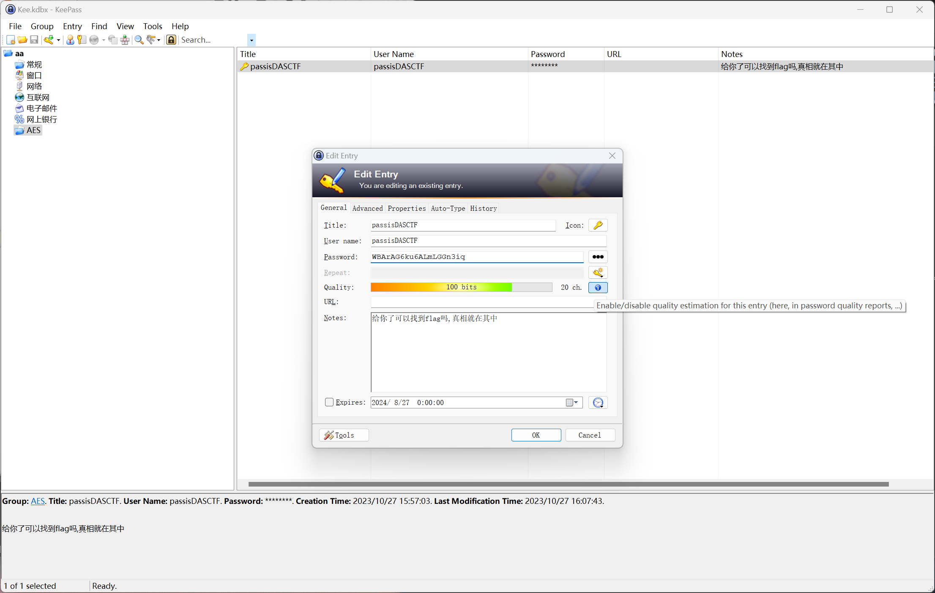Open database via folder toolbar icon
935x593 pixels.
pyautogui.click(x=22, y=40)
